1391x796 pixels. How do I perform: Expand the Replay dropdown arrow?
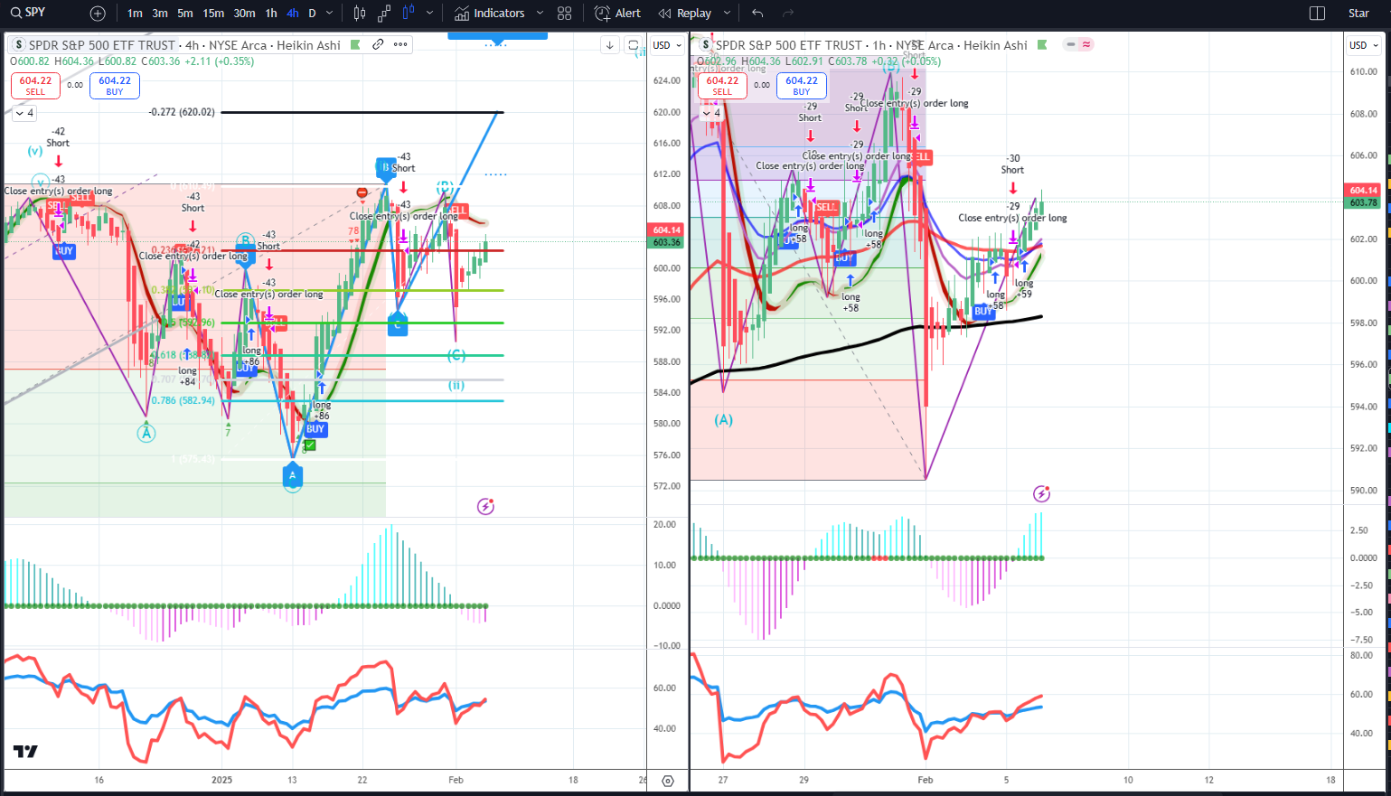tap(726, 14)
